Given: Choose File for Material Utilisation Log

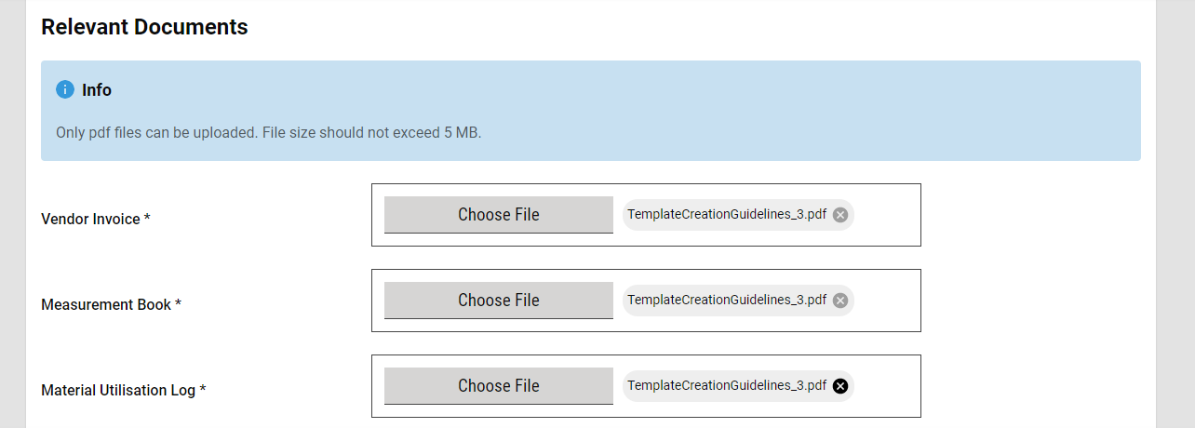Looking at the screenshot, I should pyautogui.click(x=498, y=386).
